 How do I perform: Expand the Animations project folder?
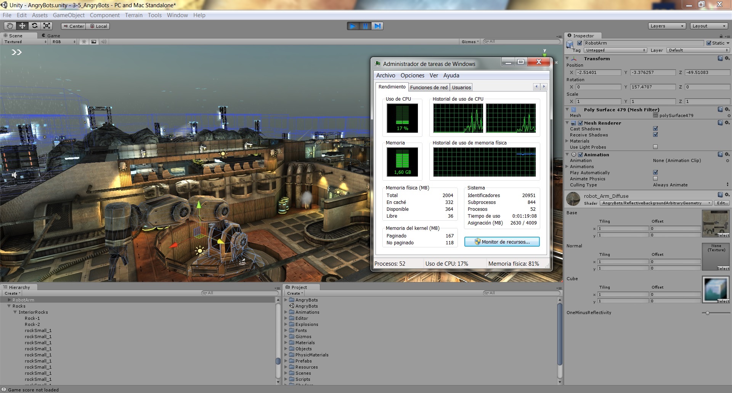tap(286, 312)
